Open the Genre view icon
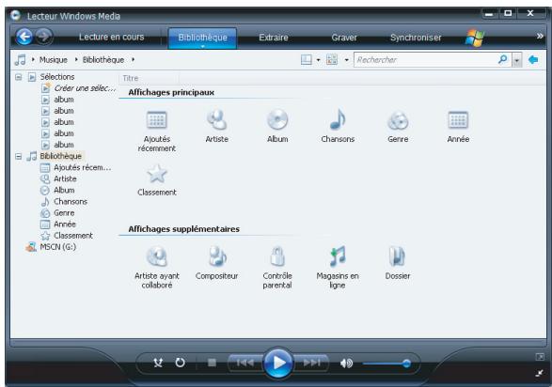This screenshot has width=552, height=387. pyautogui.click(x=398, y=120)
